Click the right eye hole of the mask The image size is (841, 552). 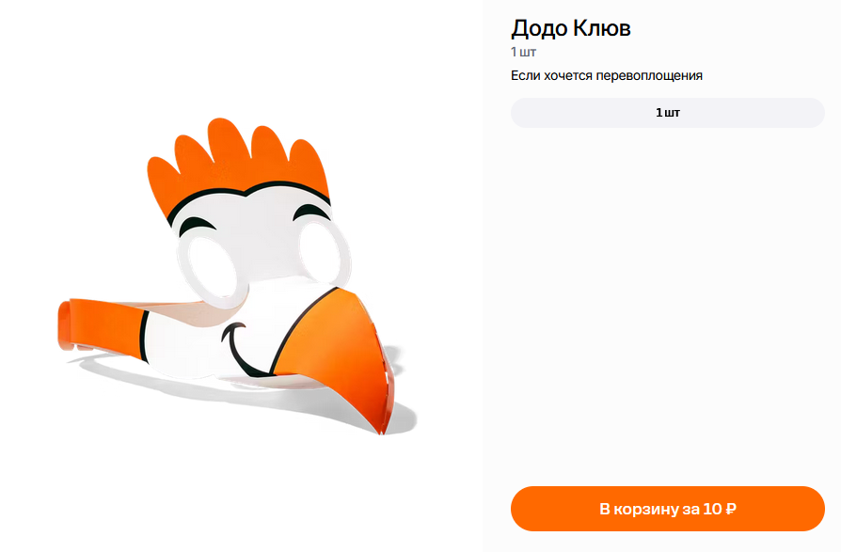tap(323, 251)
